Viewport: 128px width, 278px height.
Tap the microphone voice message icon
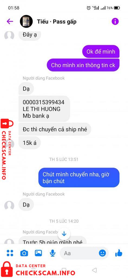point(52,253)
